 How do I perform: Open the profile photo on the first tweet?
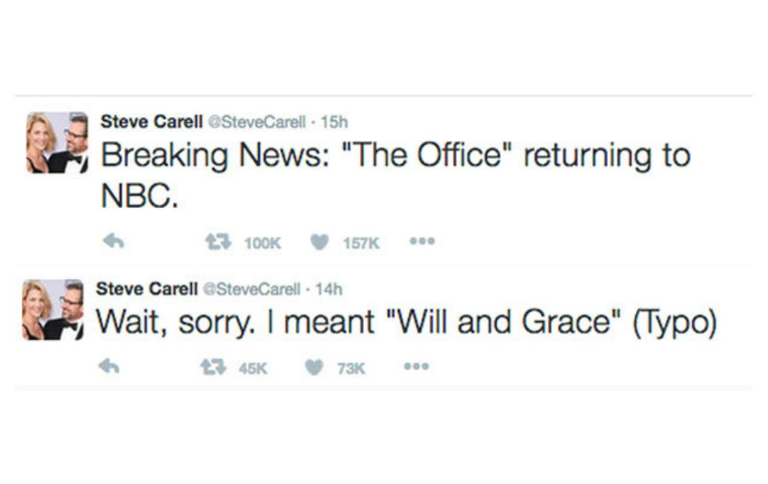point(57,143)
